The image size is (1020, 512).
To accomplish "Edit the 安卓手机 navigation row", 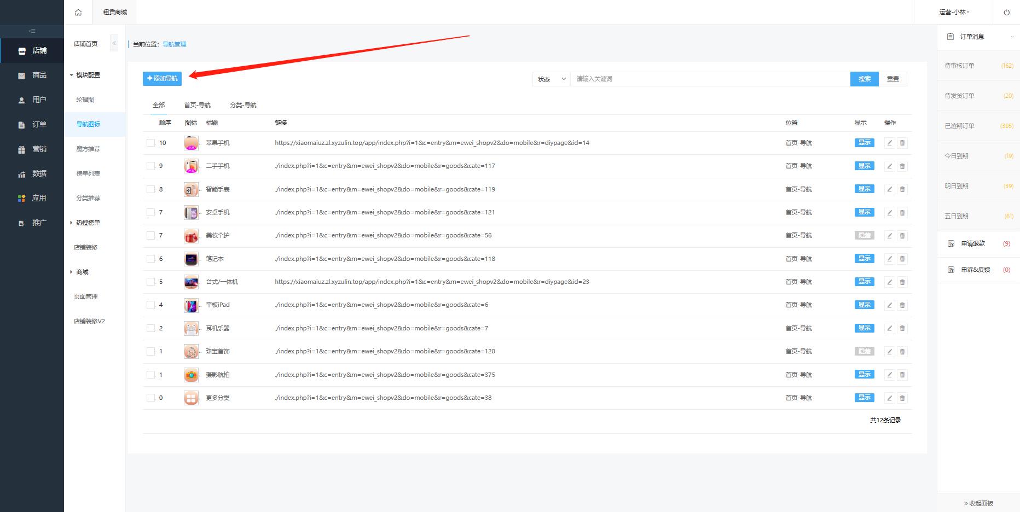I will 890,212.
